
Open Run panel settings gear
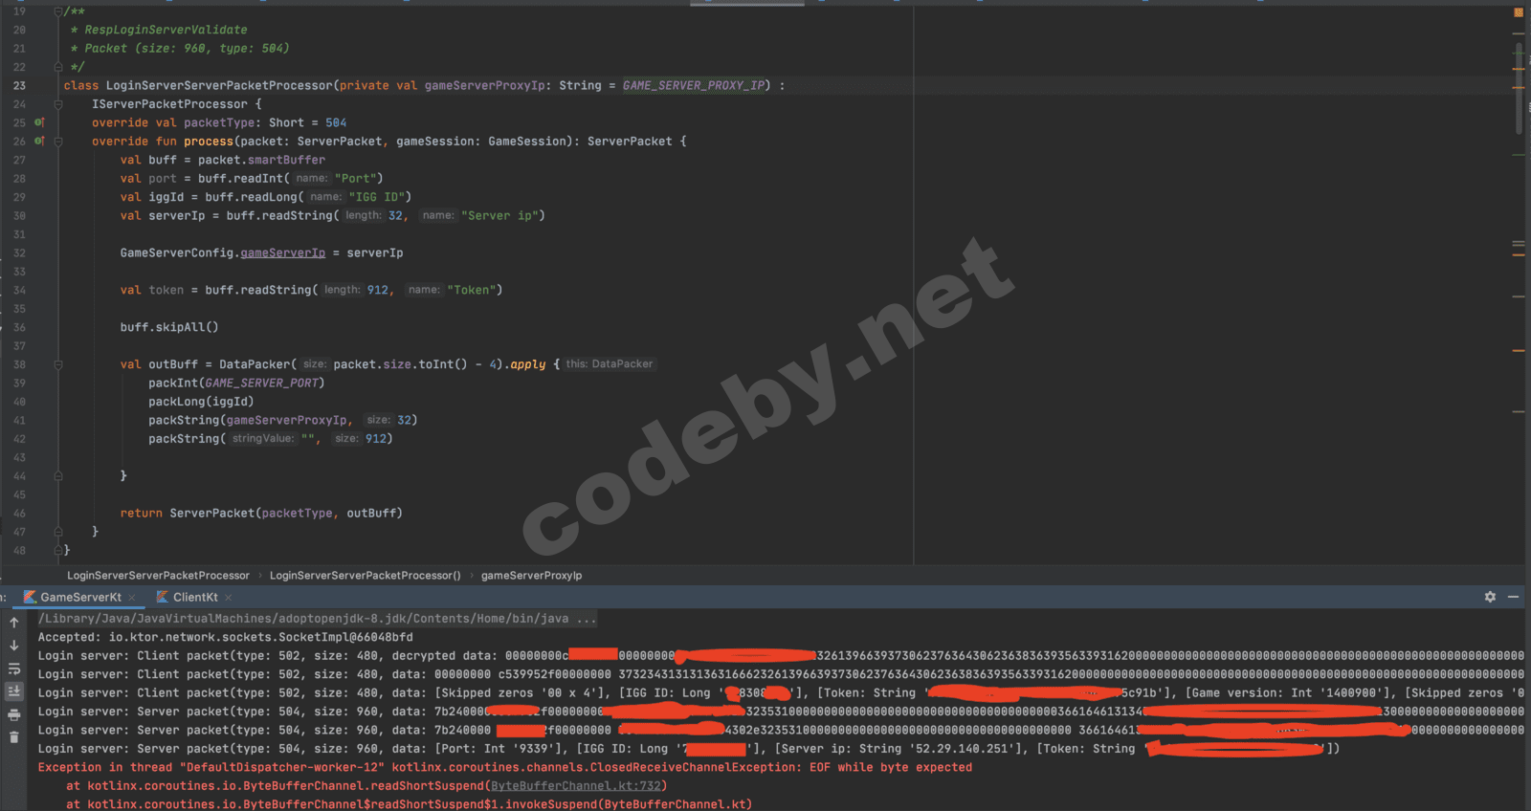point(1490,597)
